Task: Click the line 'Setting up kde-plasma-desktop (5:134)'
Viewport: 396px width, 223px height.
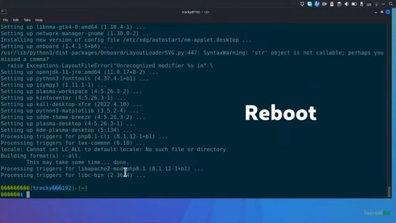Action: pos(66,130)
